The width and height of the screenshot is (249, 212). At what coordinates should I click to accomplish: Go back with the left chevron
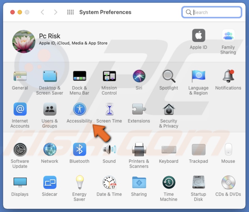43,12
